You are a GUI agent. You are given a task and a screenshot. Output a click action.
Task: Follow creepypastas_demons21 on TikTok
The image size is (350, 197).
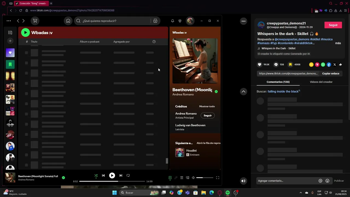click(333, 25)
